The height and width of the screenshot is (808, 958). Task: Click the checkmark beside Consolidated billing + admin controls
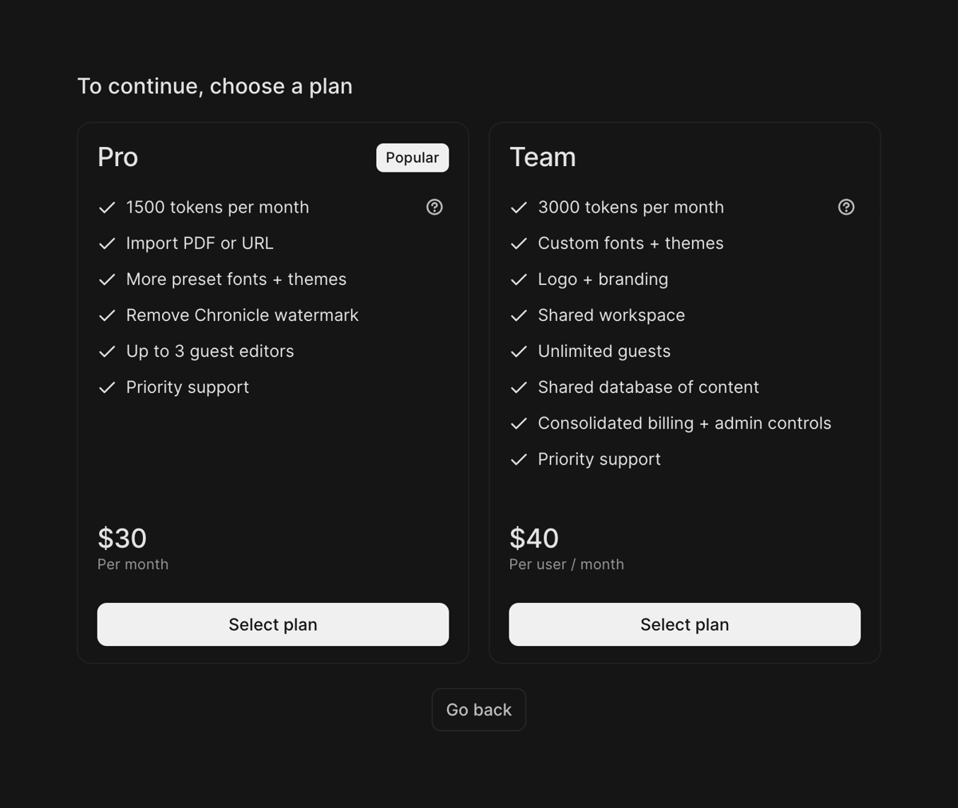click(519, 422)
